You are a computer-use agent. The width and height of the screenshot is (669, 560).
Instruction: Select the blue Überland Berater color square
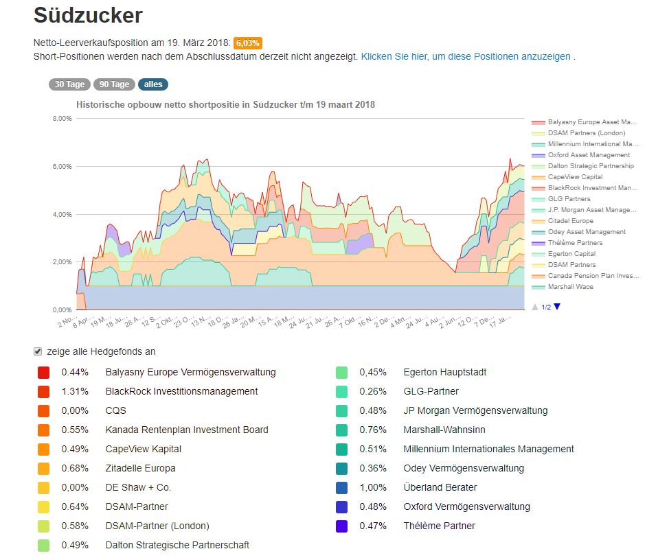pyautogui.click(x=341, y=488)
